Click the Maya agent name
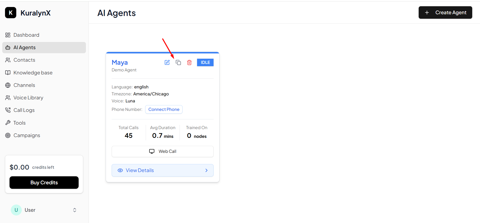Image resolution: width=480 pixels, height=223 pixels. 120,62
